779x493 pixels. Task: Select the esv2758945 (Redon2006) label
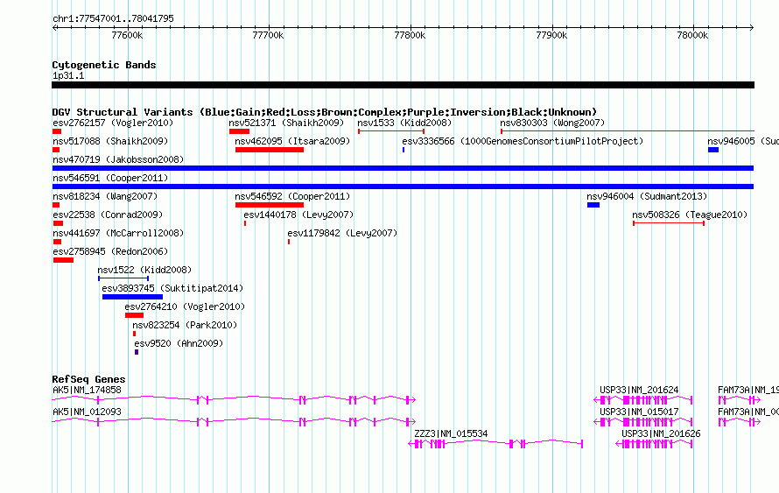pyautogui.click(x=110, y=251)
